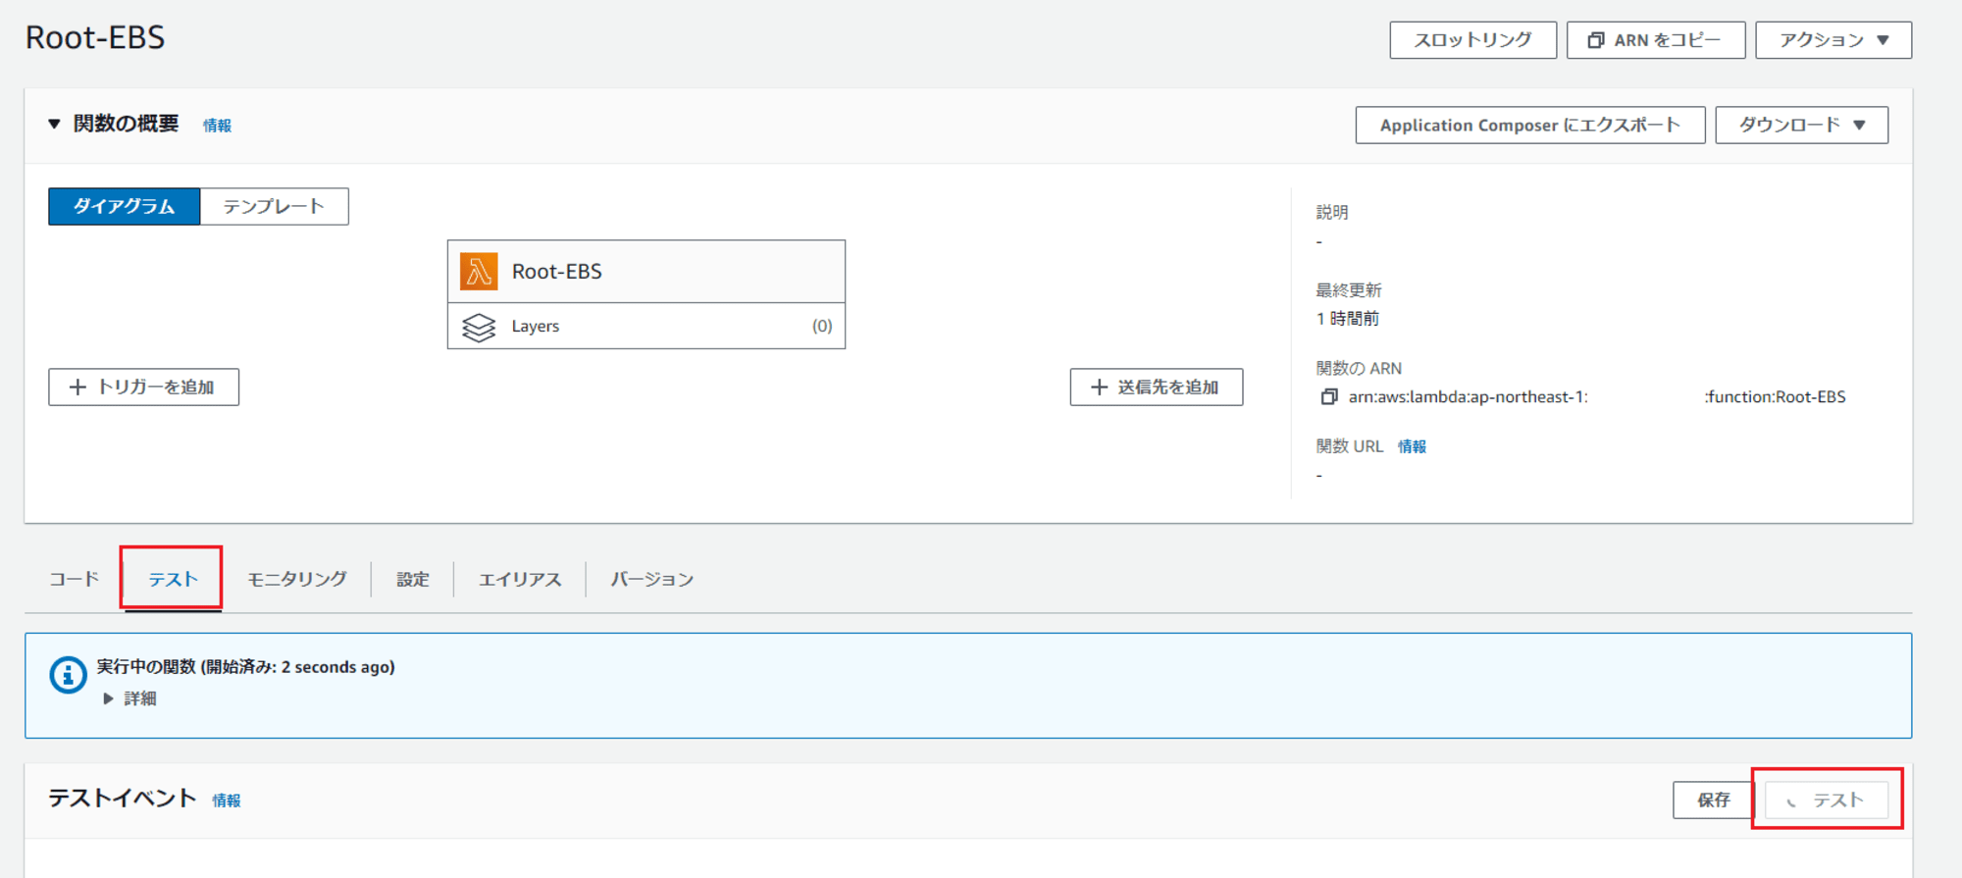The height and width of the screenshot is (878, 1962).
Task: Click the 実行中の関数 status message
Action: (x=245, y=667)
